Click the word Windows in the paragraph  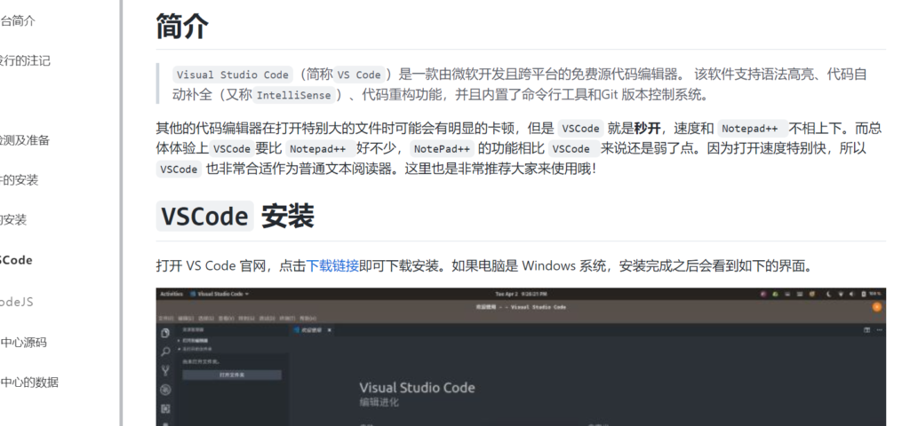click(x=548, y=266)
